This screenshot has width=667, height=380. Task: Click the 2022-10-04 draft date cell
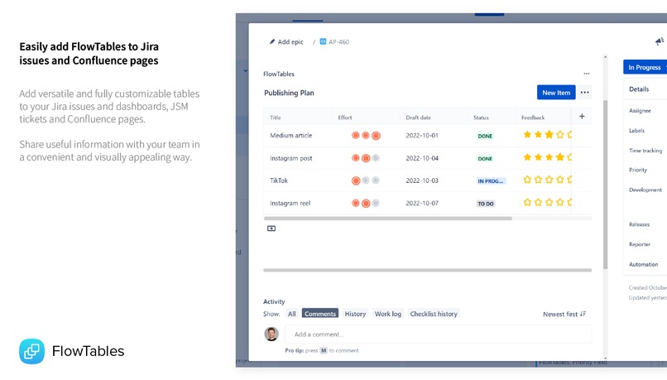[x=421, y=158]
